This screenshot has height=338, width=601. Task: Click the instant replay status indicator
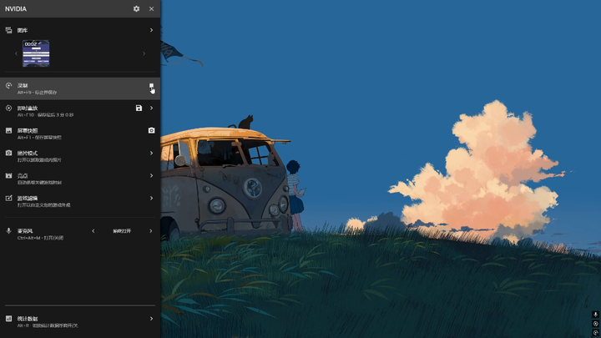[x=596, y=324]
